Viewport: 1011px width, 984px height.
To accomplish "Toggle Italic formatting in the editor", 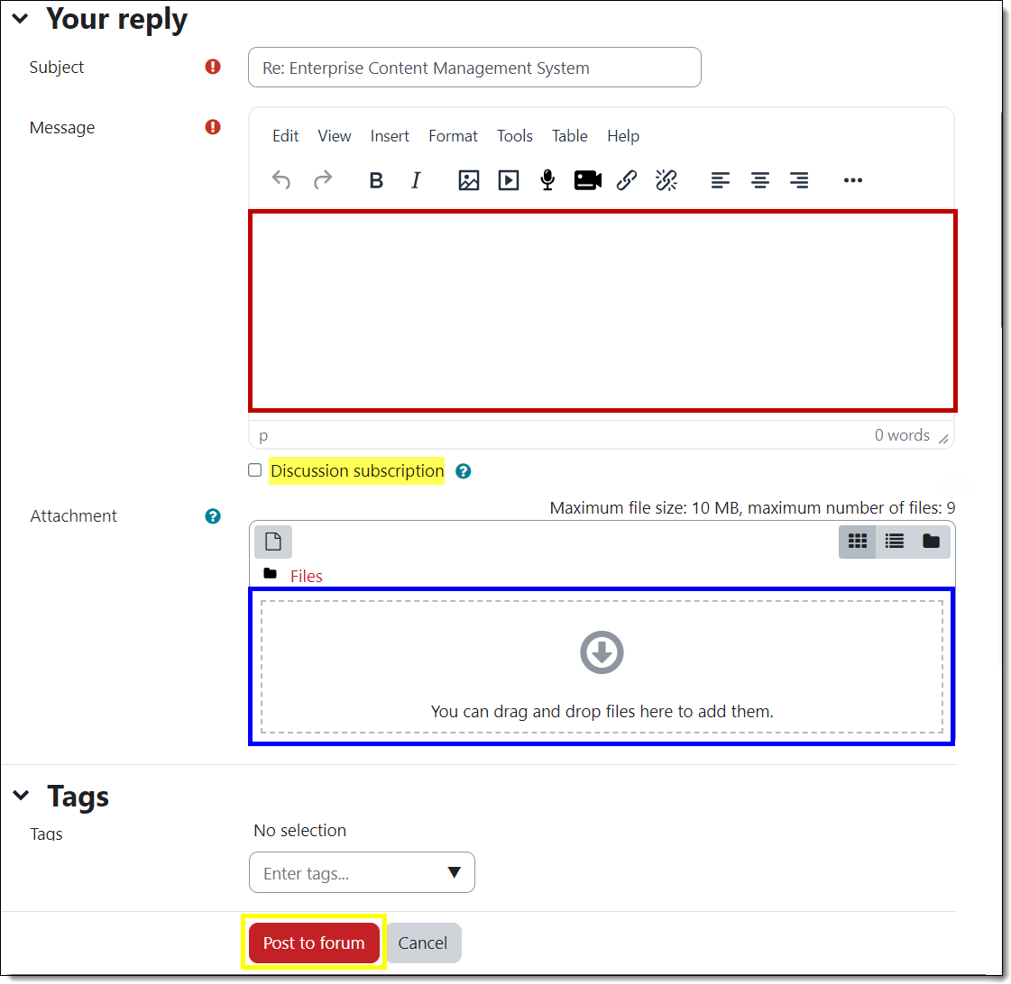I will pos(416,180).
